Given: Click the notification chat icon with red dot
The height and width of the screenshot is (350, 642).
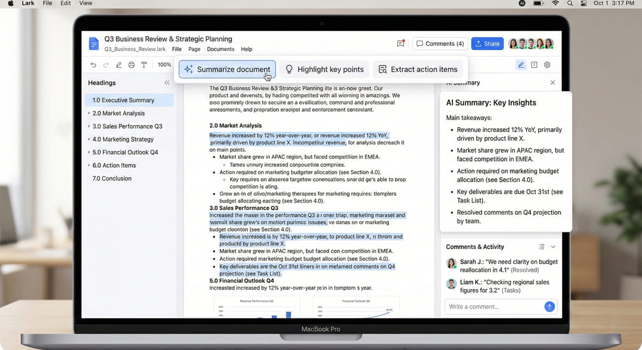Looking at the screenshot, I should click(x=400, y=44).
